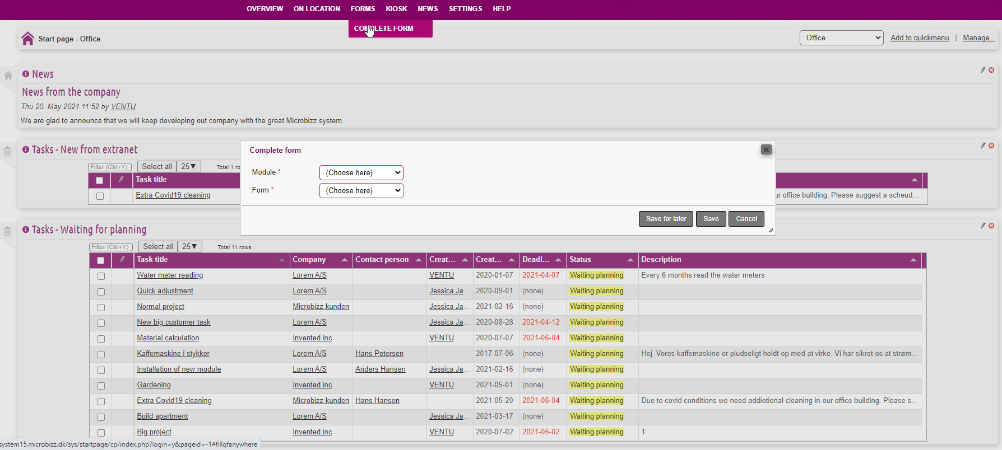Toggle header checkbox in Waiting for planning table
1002x450 pixels.
coord(101,260)
